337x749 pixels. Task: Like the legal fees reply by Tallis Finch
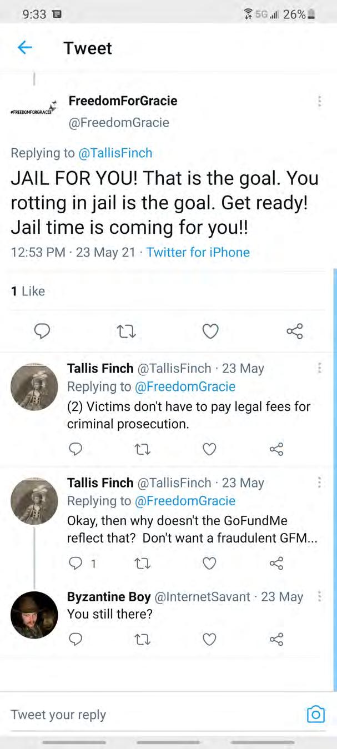tap(209, 449)
